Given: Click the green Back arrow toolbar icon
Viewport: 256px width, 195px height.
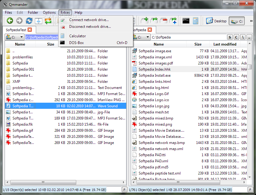Looking at the screenshot, I should [x=10, y=21].
